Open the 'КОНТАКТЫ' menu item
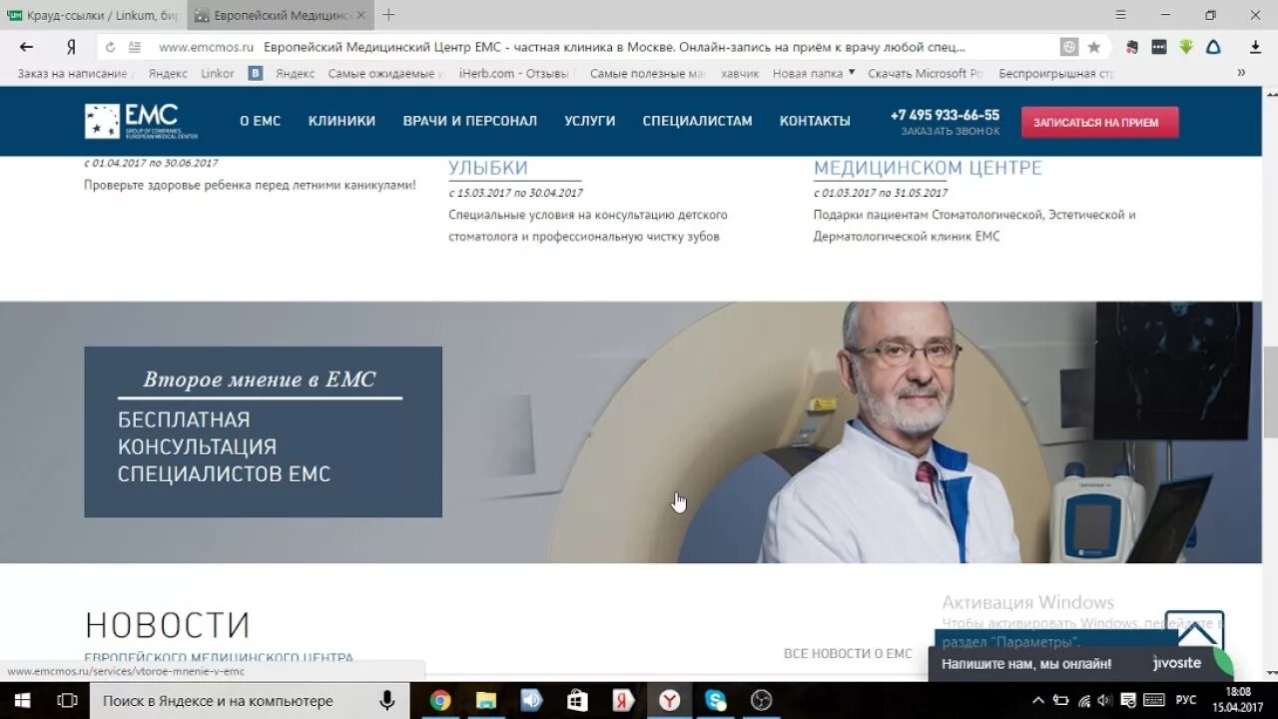 point(815,121)
